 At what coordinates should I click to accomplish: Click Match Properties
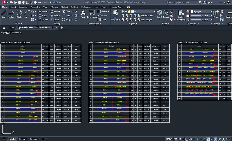tap(181, 15)
